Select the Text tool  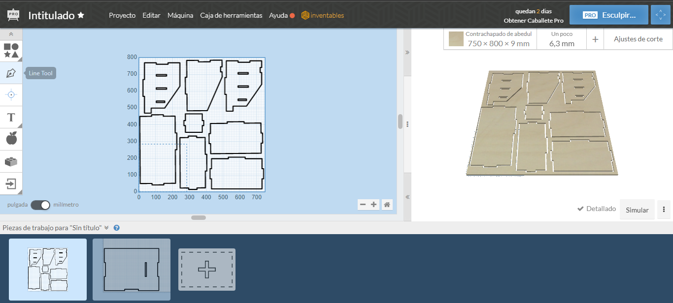tap(11, 117)
